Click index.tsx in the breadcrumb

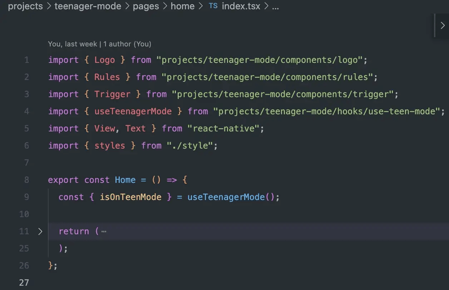pos(242,6)
